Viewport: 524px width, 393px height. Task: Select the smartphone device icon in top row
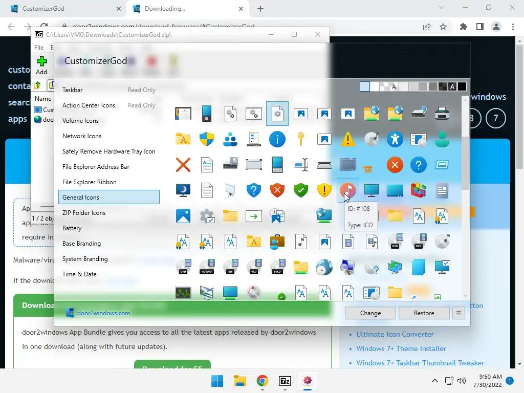pyautogui.click(x=207, y=114)
